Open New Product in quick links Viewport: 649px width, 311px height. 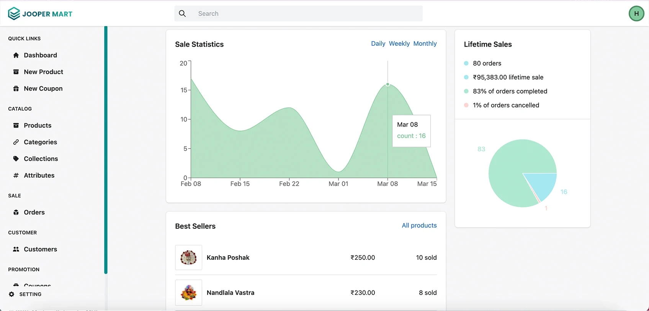click(x=43, y=72)
